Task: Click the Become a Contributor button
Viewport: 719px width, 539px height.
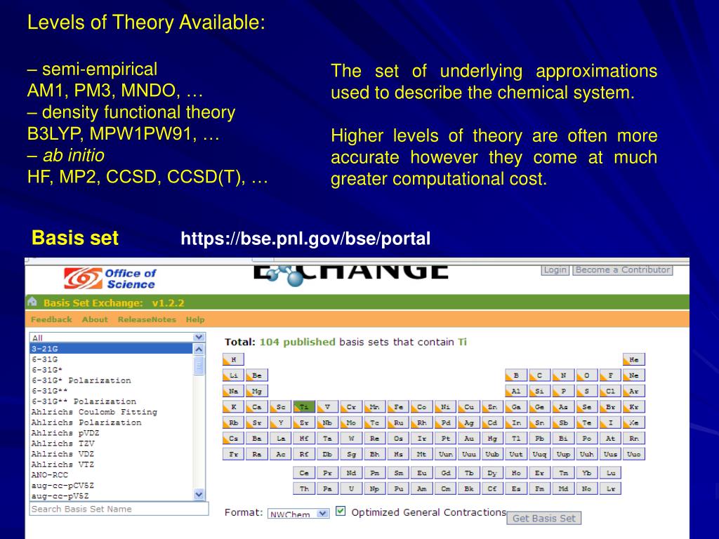Action: (622, 270)
